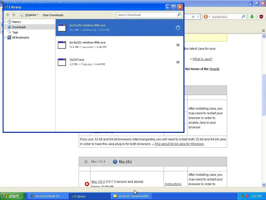Click the browser tab list grid icon
The width and height of the screenshot is (266, 200).
263,31
